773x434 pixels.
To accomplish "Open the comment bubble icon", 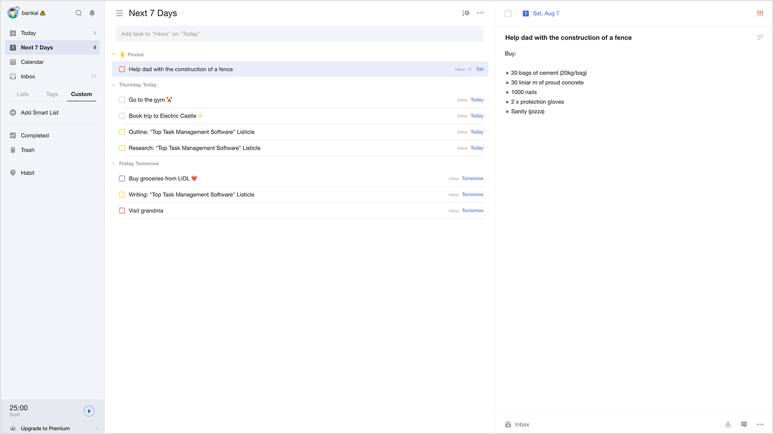I will pyautogui.click(x=744, y=424).
